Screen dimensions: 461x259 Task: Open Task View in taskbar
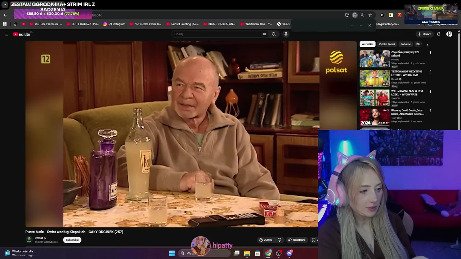coord(237,253)
